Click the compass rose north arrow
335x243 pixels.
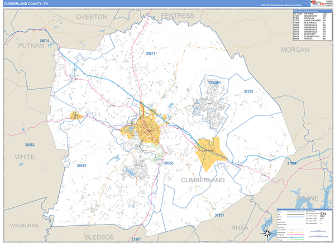(267, 232)
